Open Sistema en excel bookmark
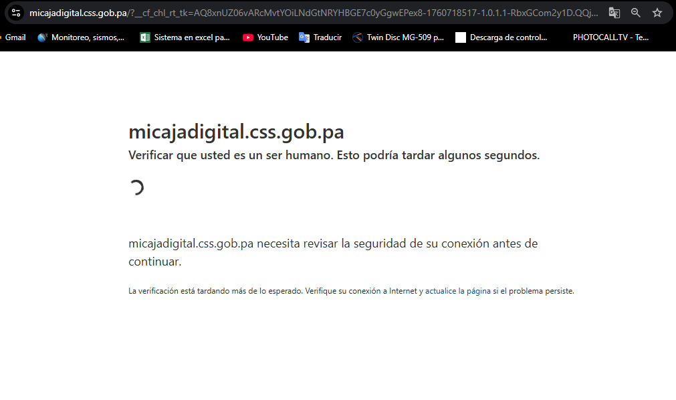The width and height of the screenshot is (676, 400). [x=185, y=37]
